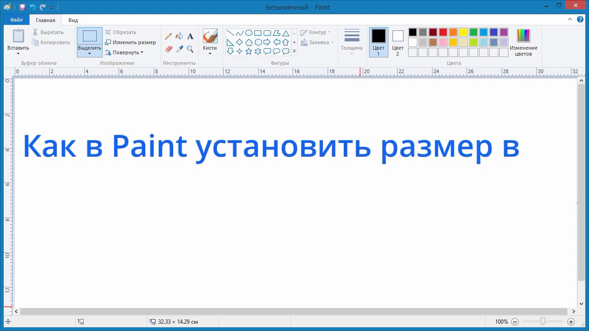Click the zoom in plus button
589x331 pixels.
coord(571,322)
